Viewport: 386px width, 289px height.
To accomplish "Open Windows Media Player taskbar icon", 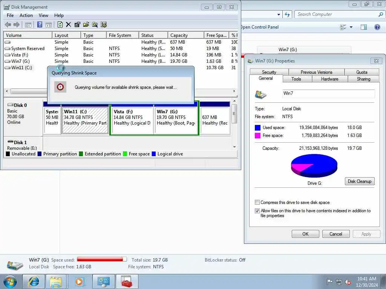I will pyautogui.click(x=79, y=281).
